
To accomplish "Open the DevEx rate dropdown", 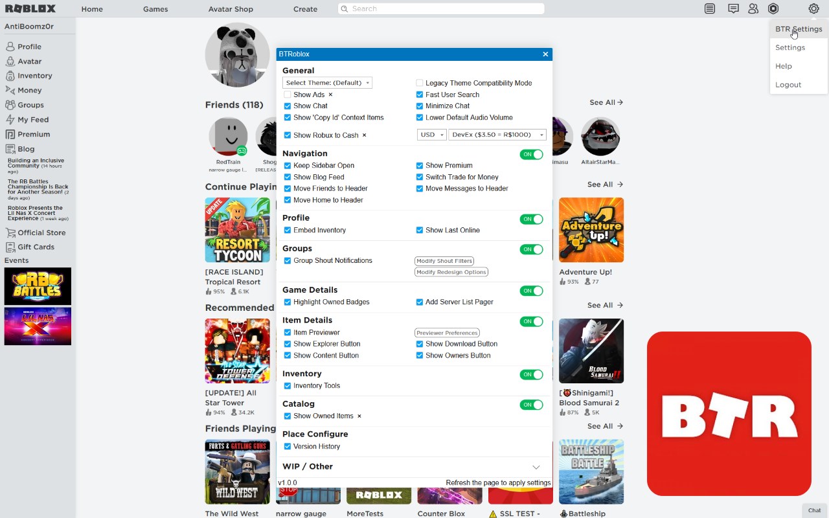I will tap(497, 135).
